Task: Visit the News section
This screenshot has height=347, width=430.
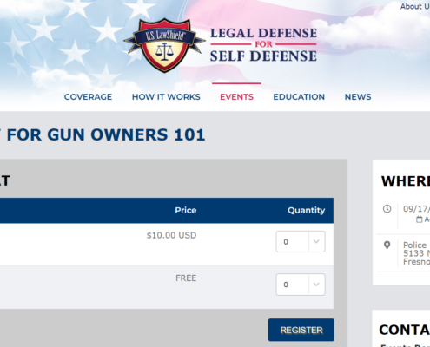Action: point(358,97)
